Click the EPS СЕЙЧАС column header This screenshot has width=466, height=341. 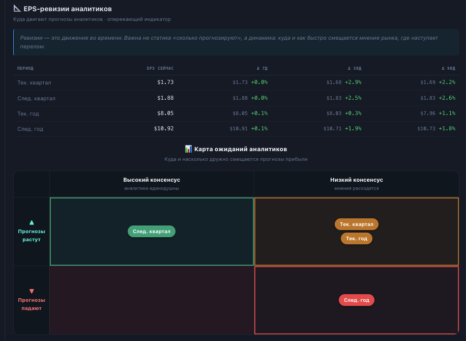pos(160,68)
